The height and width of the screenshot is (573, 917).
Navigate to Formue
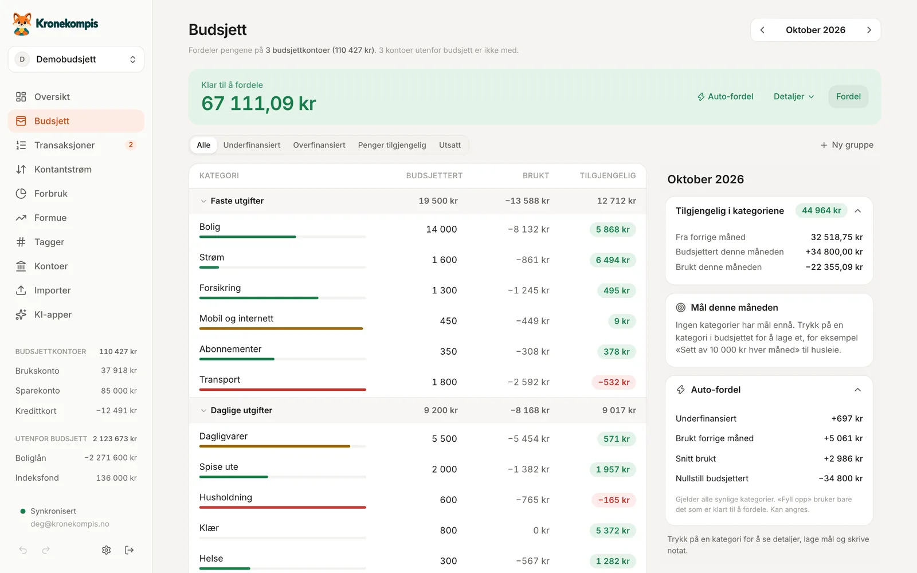pyautogui.click(x=76, y=218)
